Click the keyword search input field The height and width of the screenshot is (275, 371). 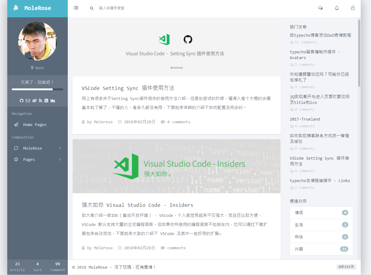coord(151,8)
